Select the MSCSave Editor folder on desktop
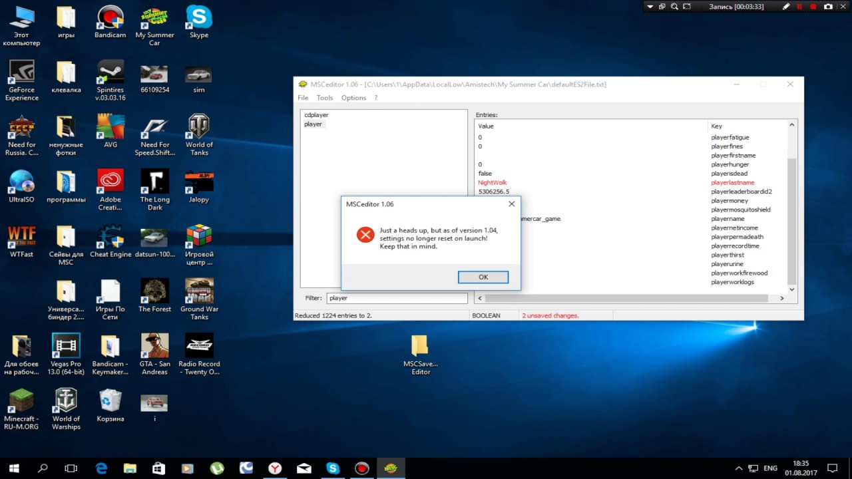Viewport: 852px width, 479px height. [421, 355]
